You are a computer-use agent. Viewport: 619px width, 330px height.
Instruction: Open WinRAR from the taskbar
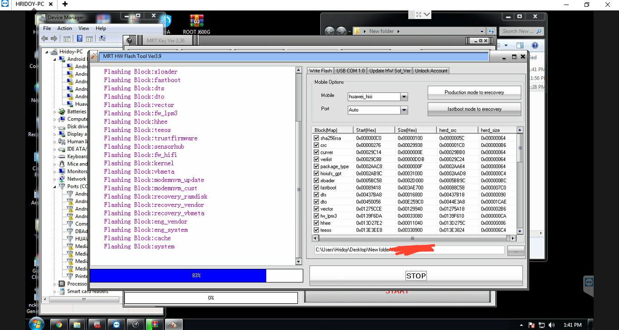155,325
